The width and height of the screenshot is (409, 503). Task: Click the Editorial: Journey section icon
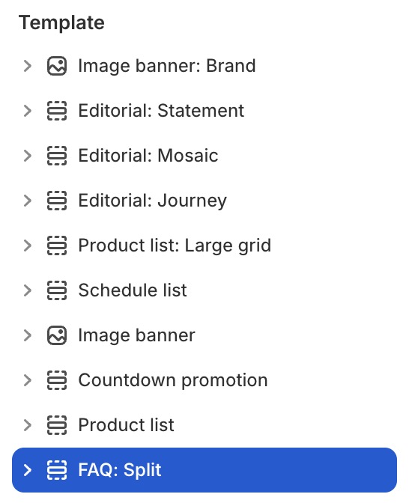[57, 201]
